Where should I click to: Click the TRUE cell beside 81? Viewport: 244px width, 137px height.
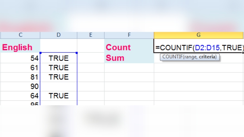pos(59,77)
